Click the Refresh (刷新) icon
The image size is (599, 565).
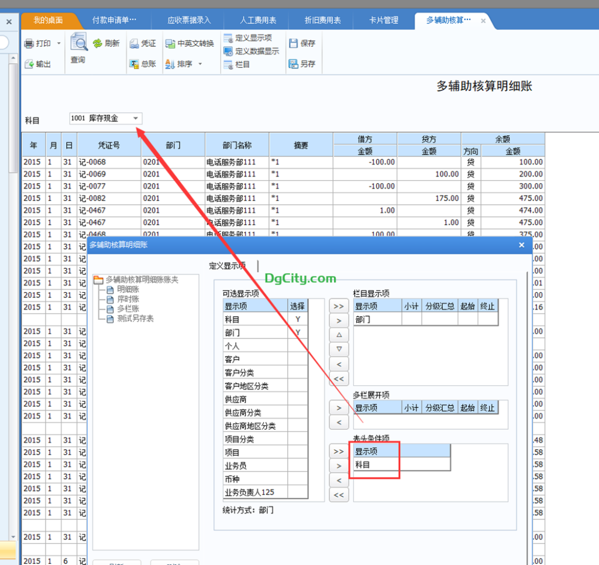tap(98, 44)
